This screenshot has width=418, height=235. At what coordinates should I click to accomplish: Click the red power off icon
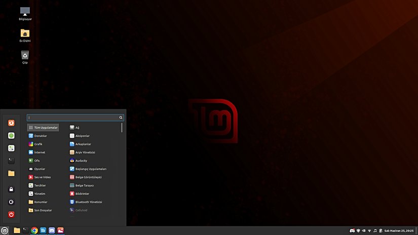click(x=11, y=214)
